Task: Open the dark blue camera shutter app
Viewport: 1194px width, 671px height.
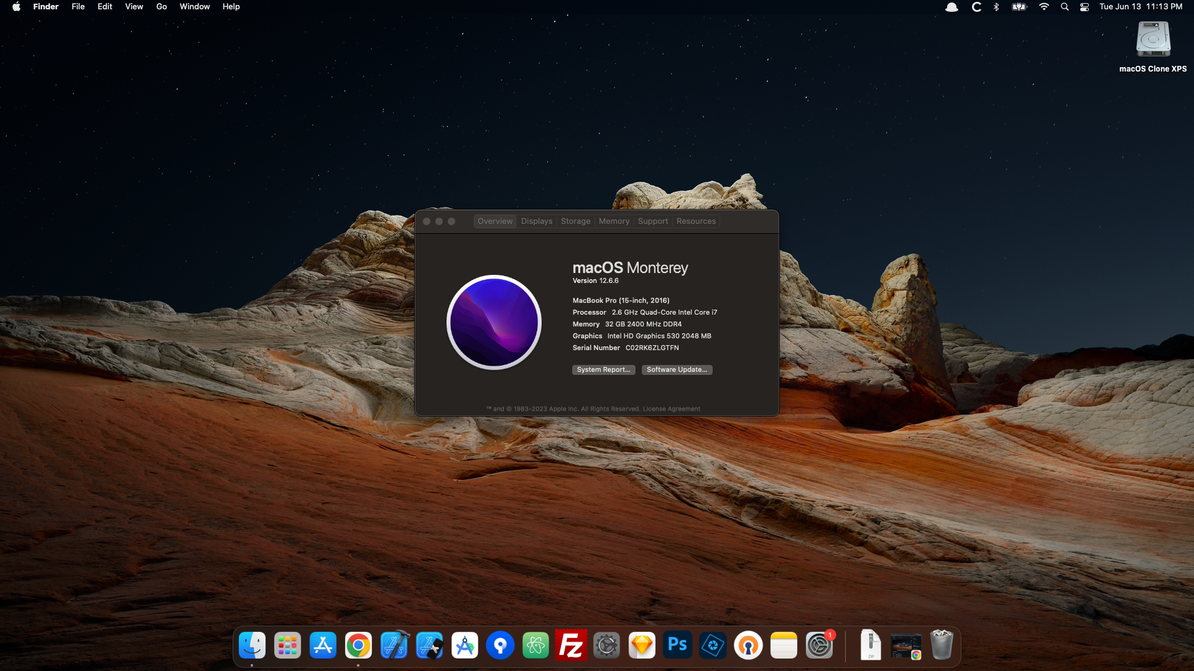Action: pos(713,646)
